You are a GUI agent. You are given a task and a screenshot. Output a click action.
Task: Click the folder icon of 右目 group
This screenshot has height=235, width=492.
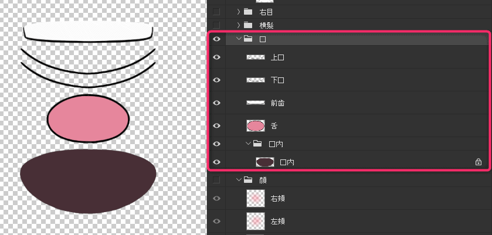[x=247, y=11]
